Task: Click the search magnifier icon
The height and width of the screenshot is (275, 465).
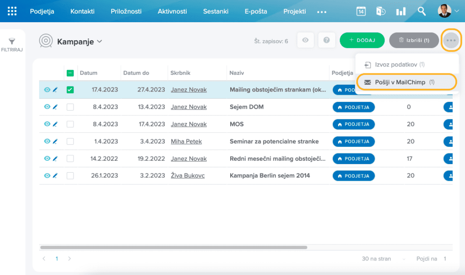Action: point(422,11)
